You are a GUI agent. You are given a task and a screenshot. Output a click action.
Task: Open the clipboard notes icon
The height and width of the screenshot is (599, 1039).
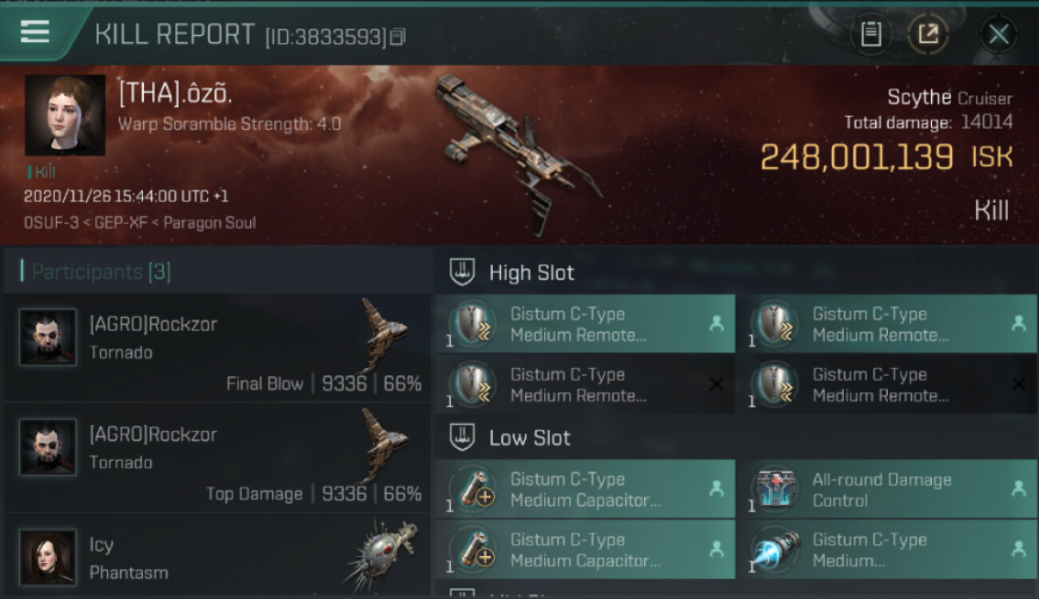click(x=870, y=34)
